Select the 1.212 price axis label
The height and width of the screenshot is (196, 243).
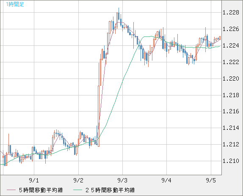231,144
